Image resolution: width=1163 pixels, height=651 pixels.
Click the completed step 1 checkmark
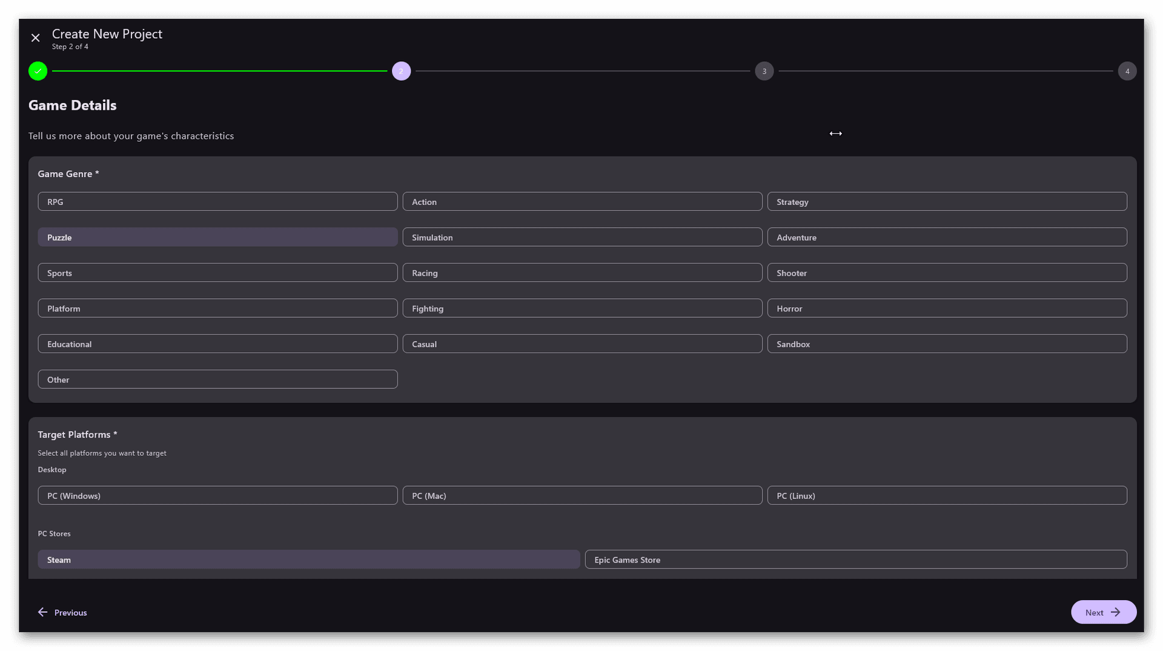tap(38, 71)
